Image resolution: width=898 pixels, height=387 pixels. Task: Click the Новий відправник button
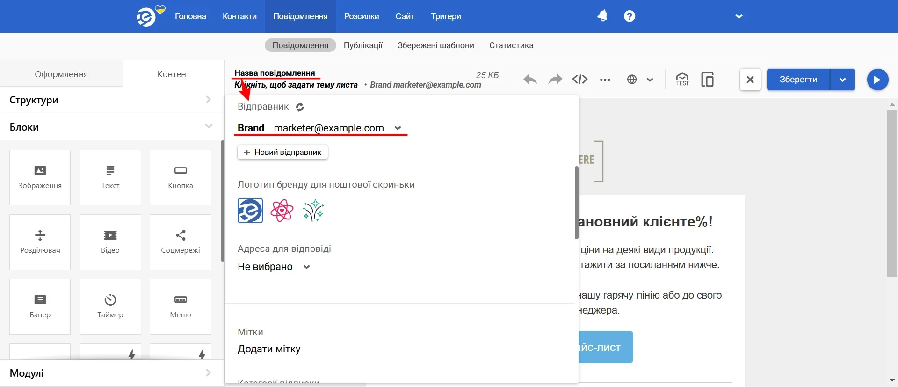[x=282, y=153]
